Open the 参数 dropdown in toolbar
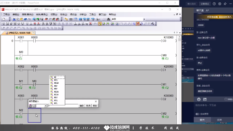This screenshot has height=131, width=233. (144, 19)
